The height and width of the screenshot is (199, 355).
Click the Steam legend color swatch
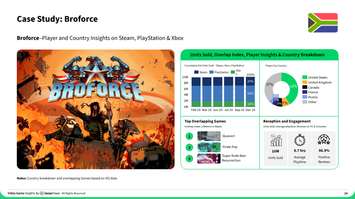(x=196, y=72)
